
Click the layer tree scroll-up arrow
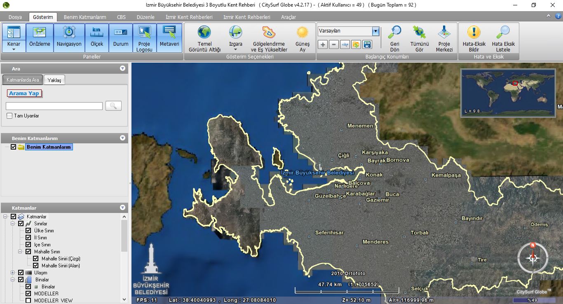(124, 216)
